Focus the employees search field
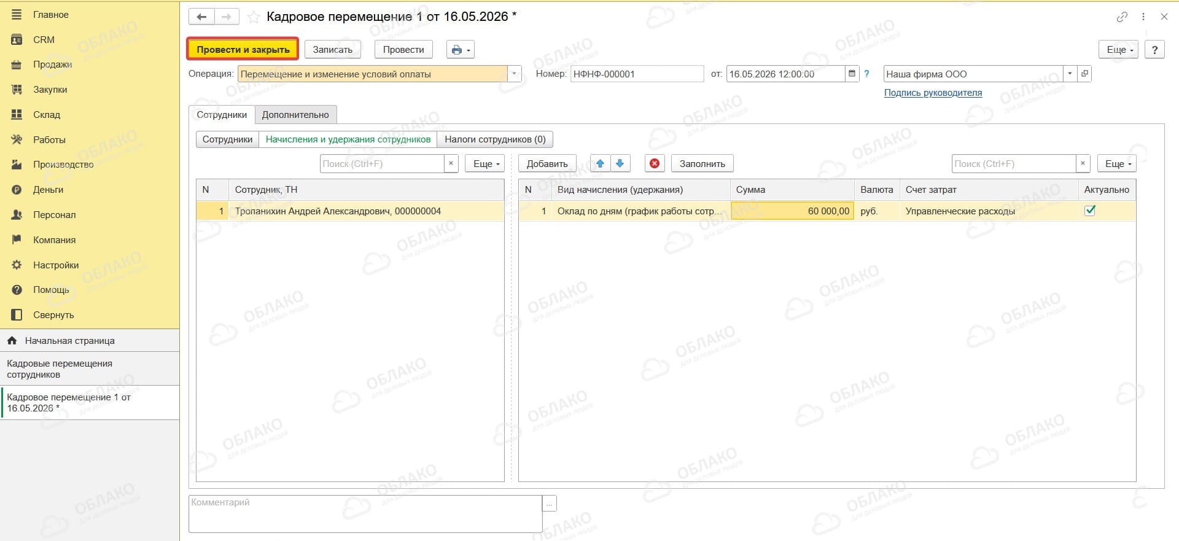This screenshot has height=541, width=1179. point(382,163)
